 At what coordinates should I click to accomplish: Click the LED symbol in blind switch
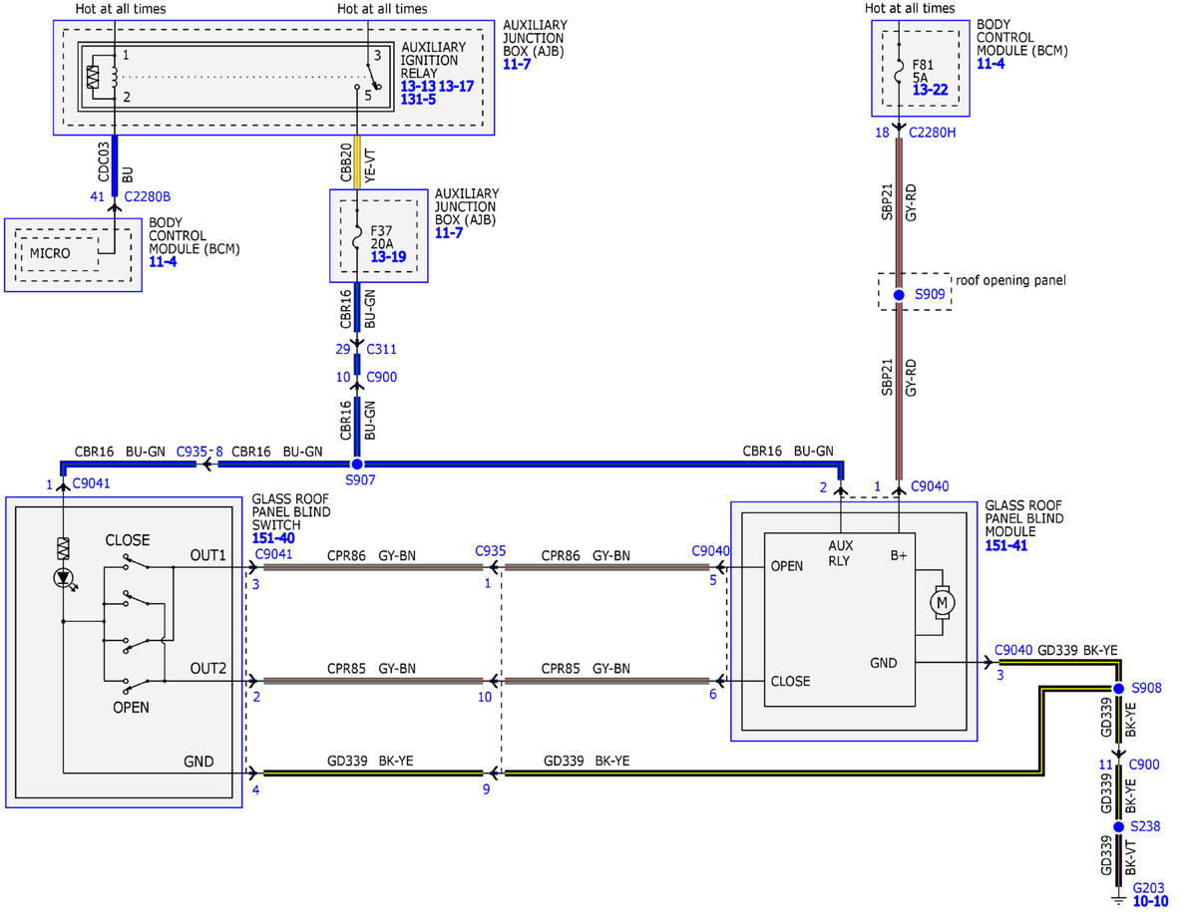64,578
